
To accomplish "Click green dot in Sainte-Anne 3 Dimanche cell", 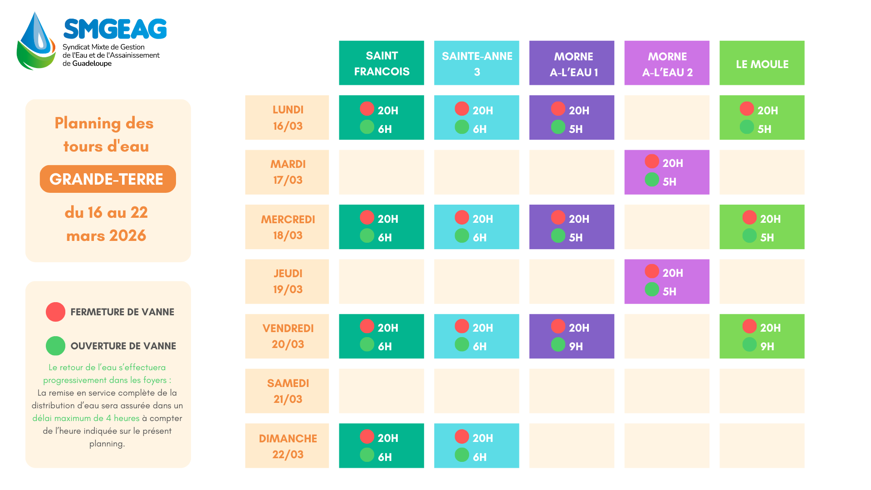I will point(462,455).
